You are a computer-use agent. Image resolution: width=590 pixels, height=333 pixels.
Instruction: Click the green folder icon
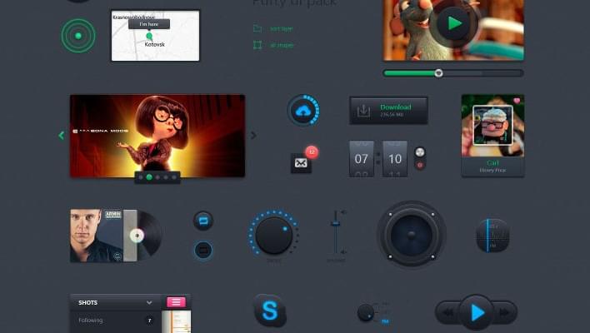pos(257,28)
